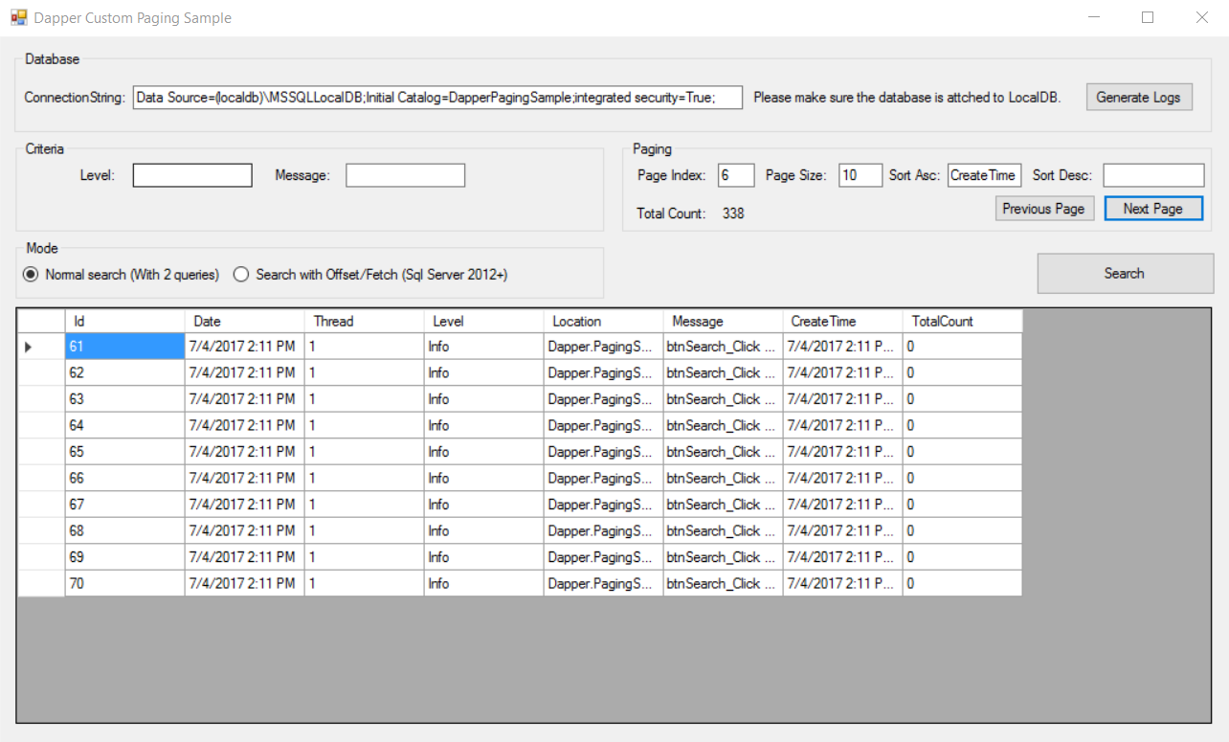
Task: Click the CreateTime column header
Action: [841, 321]
